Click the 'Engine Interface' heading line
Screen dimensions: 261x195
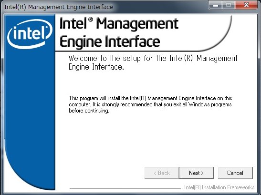110,41
